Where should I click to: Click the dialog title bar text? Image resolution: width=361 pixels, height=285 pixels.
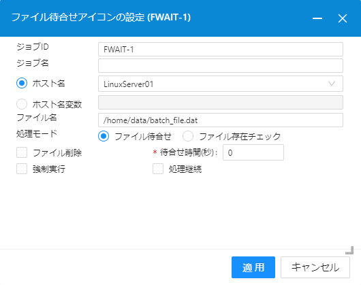[x=101, y=18]
